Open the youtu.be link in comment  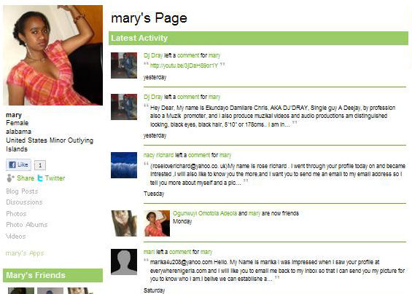click(184, 65)
